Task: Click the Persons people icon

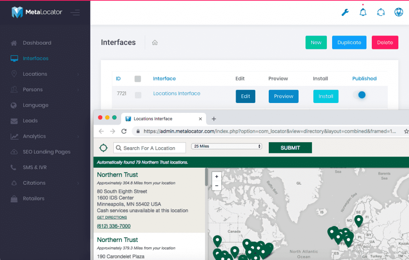Action: [14, 90]
